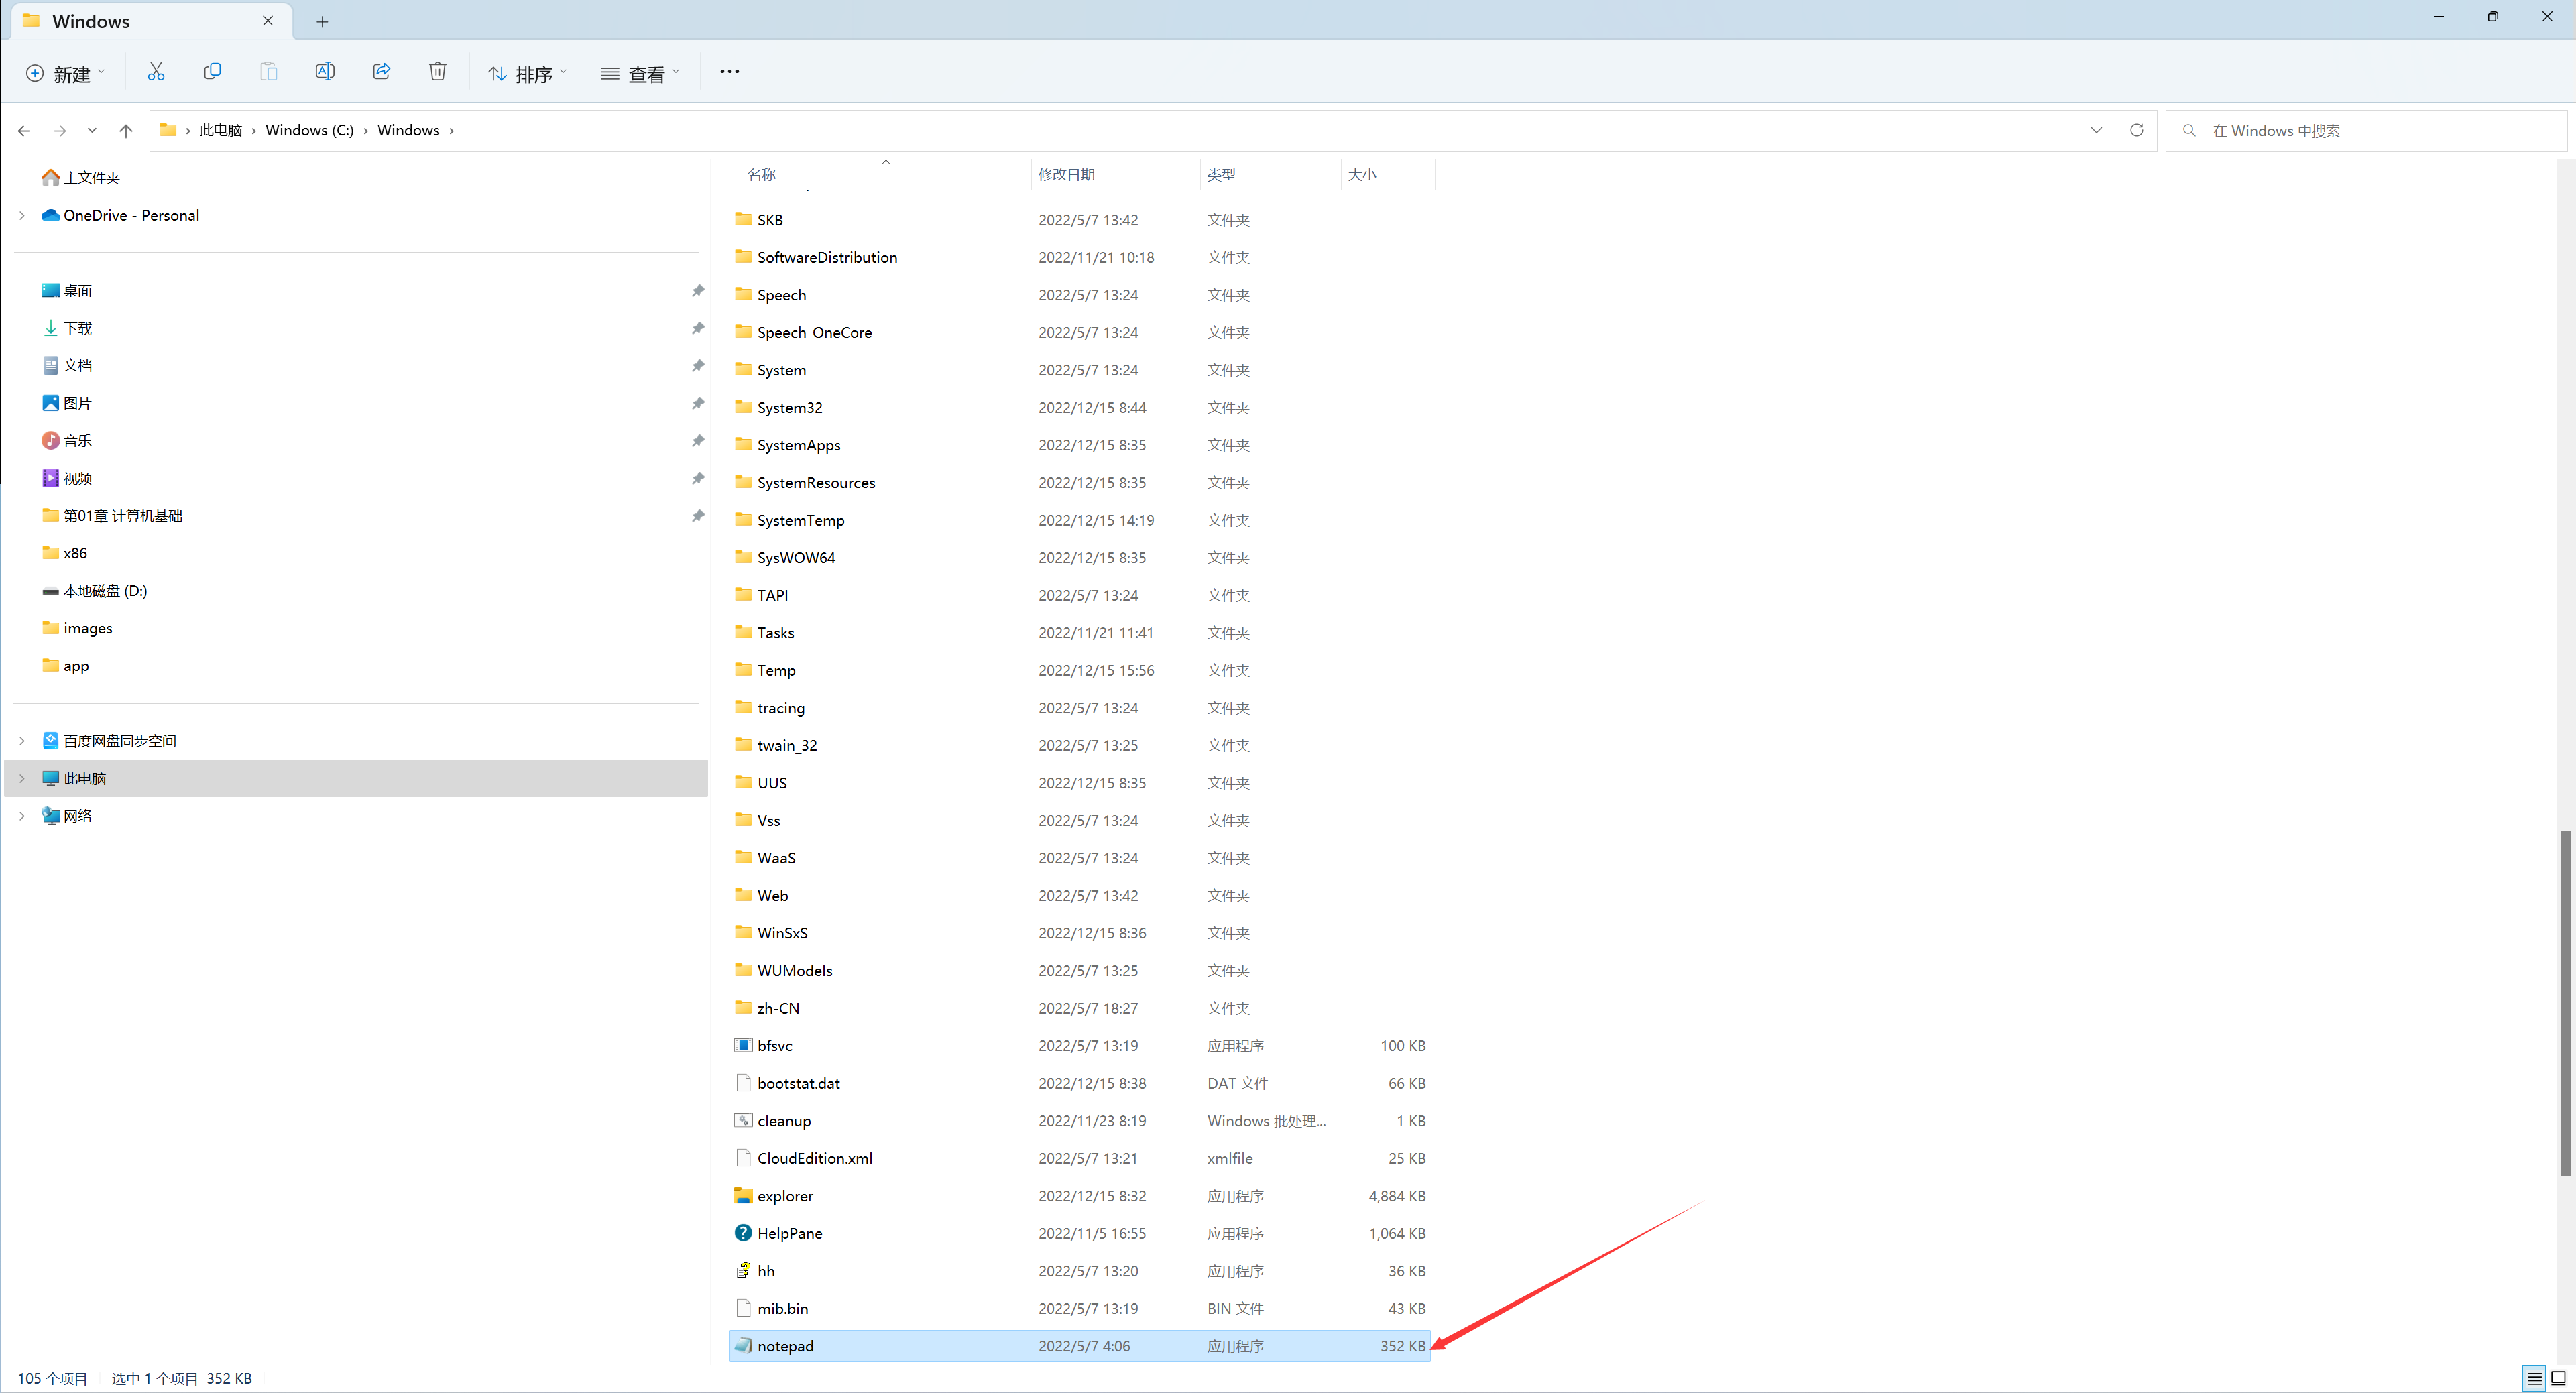
Task: Navigate back using back arrow
Action: tap(24, 130)
